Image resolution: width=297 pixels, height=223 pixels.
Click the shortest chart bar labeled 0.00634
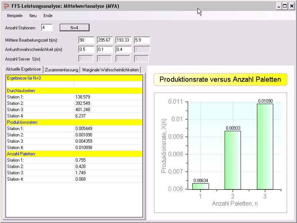coord(200,186)
